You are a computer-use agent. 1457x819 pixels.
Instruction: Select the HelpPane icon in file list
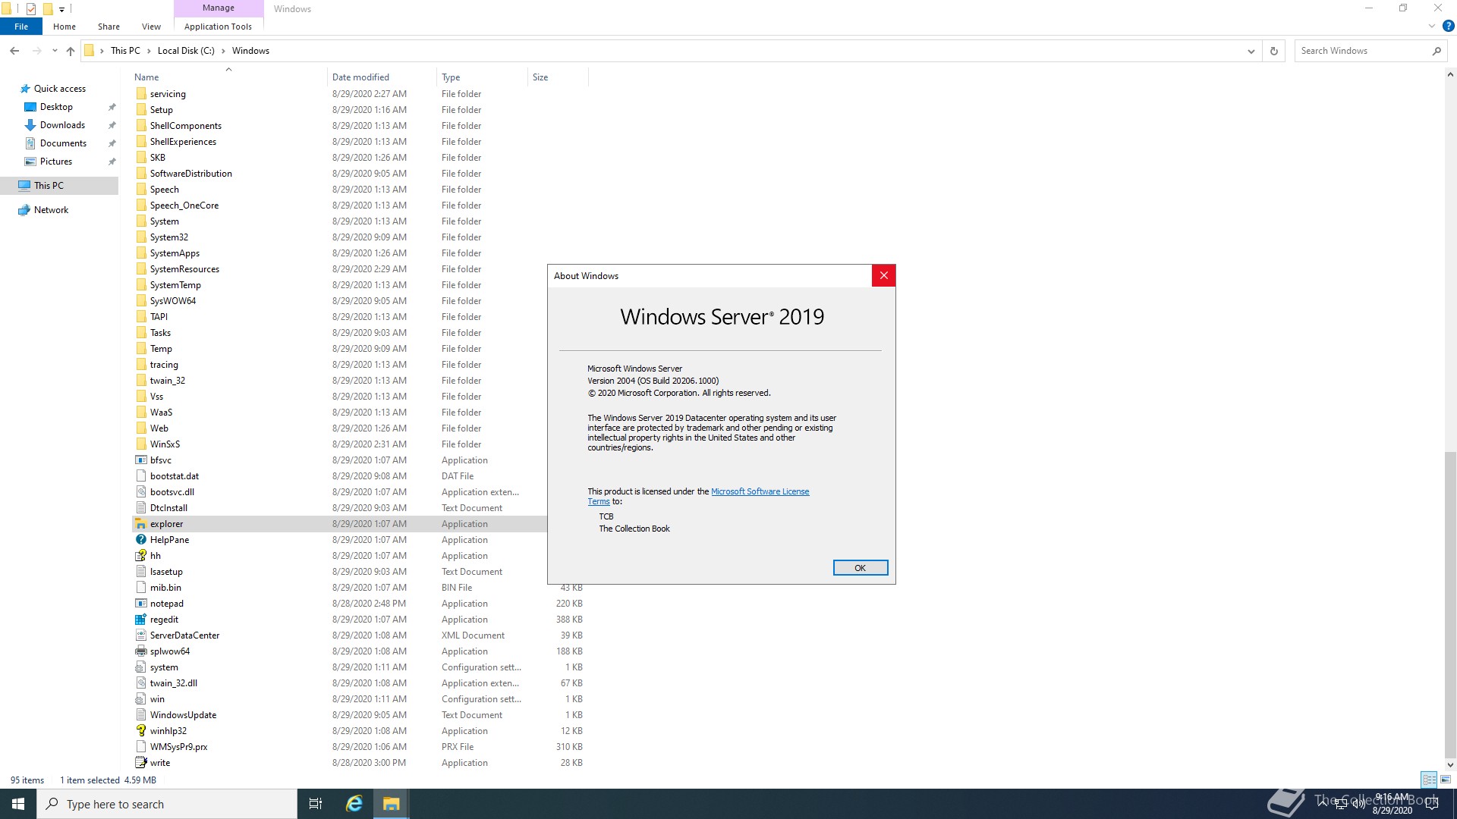point(141,540)
